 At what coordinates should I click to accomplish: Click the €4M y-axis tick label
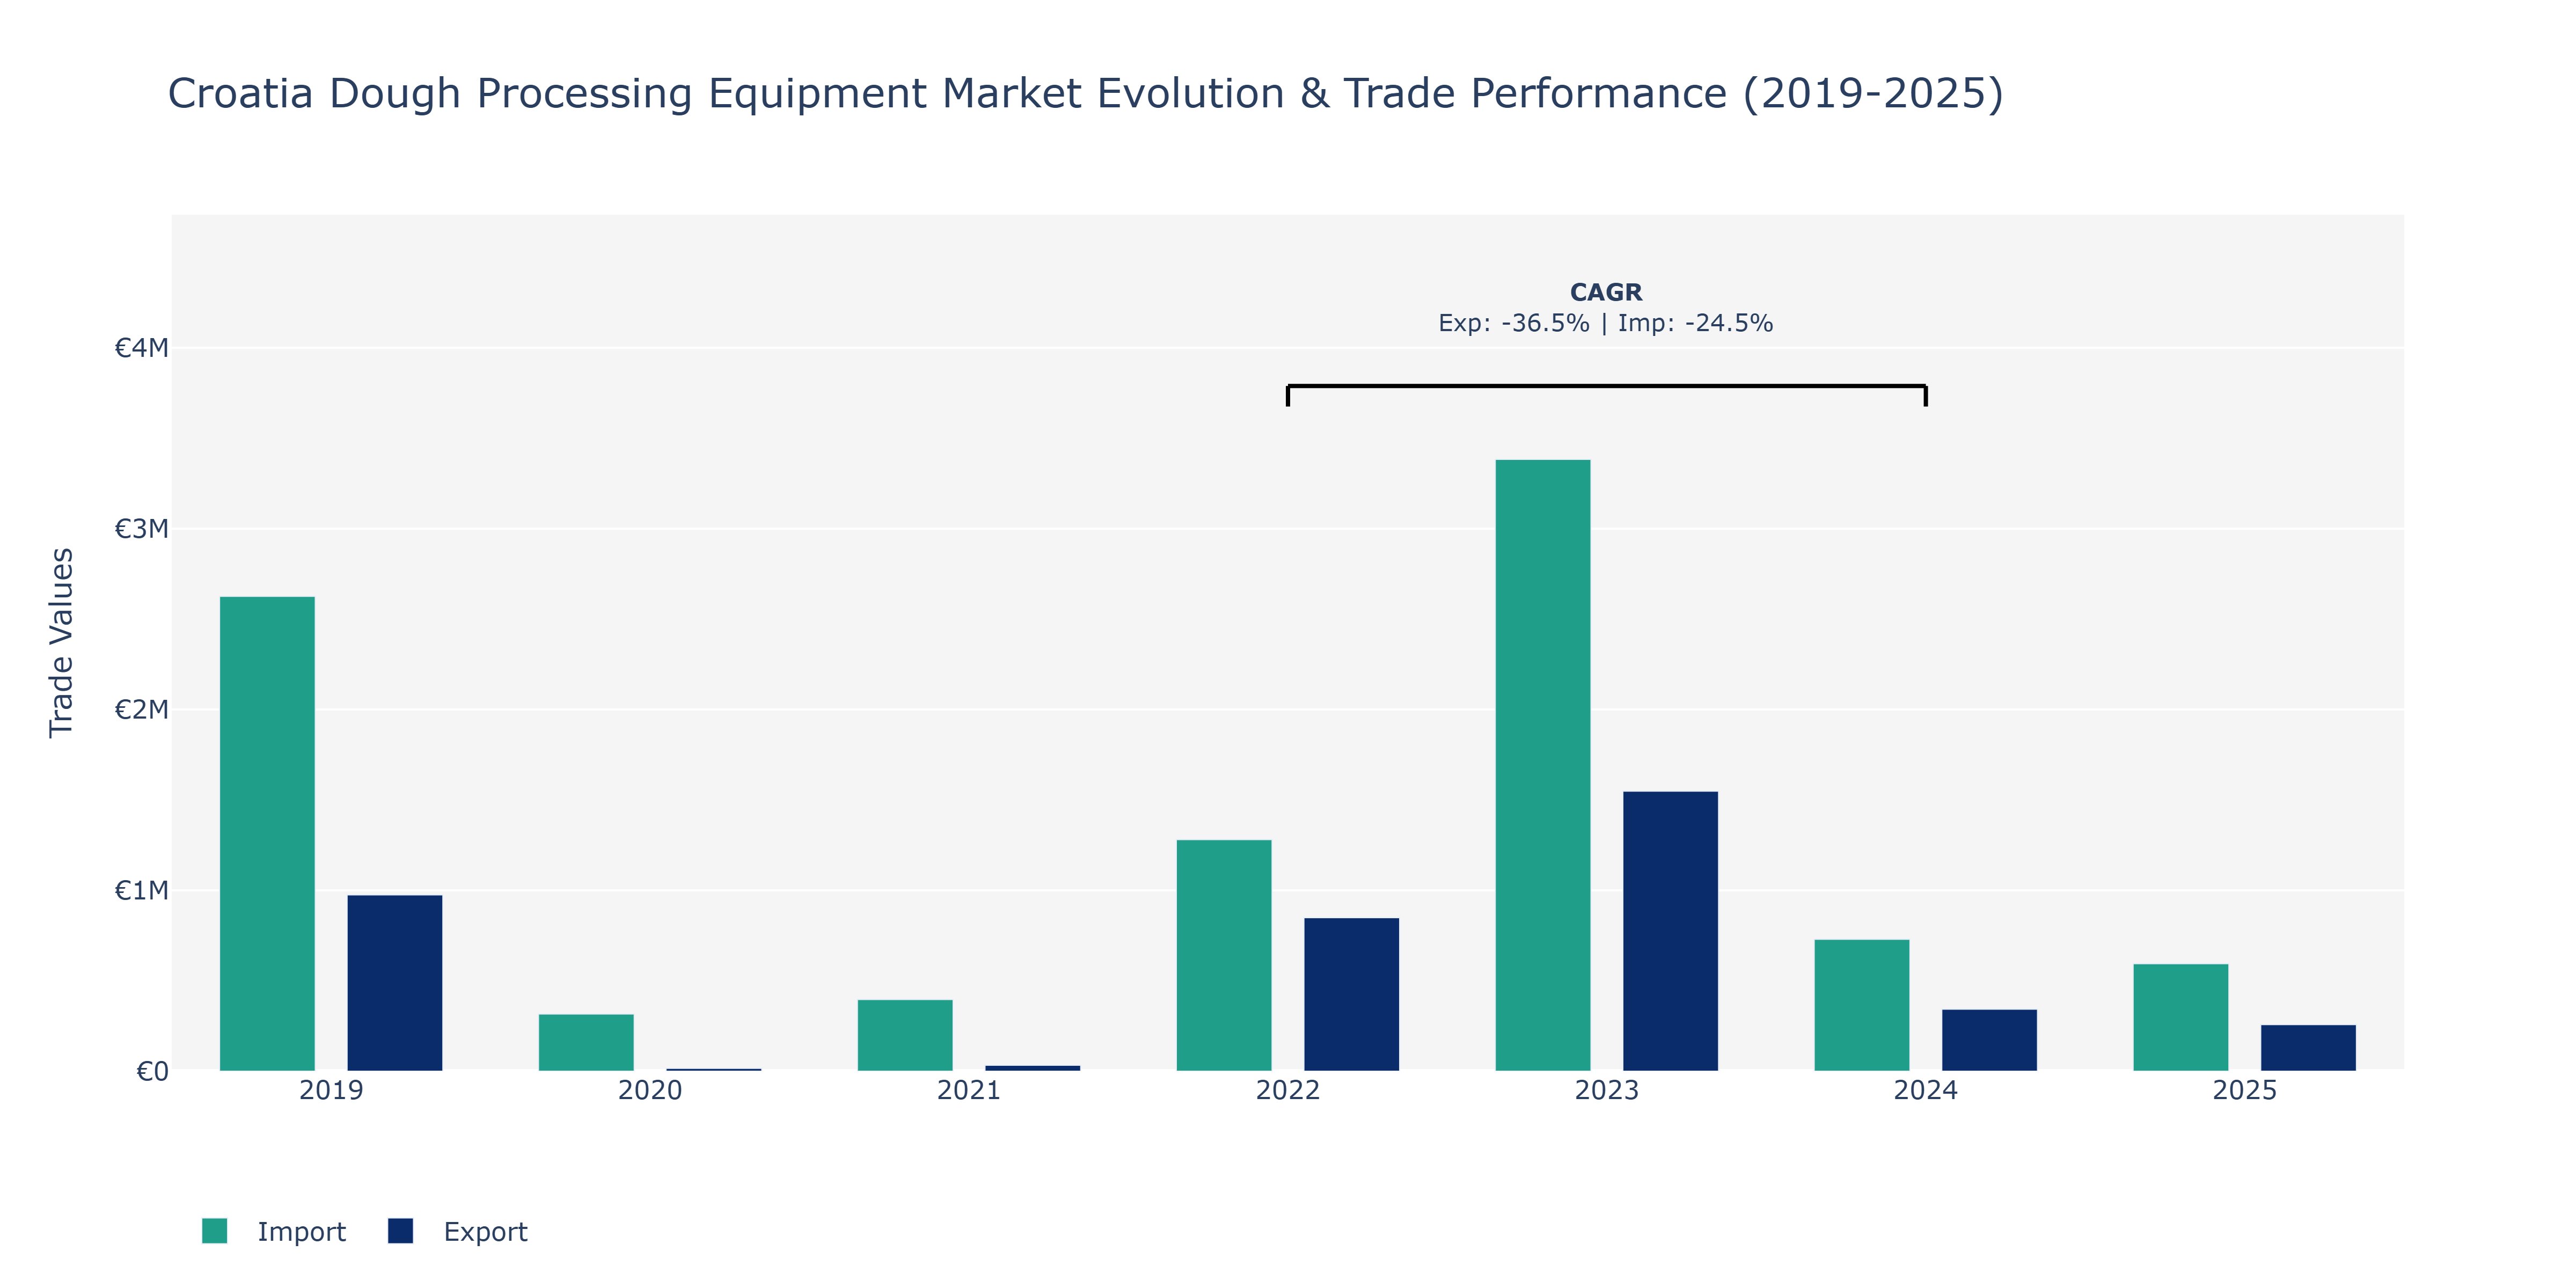pos(141,348)
